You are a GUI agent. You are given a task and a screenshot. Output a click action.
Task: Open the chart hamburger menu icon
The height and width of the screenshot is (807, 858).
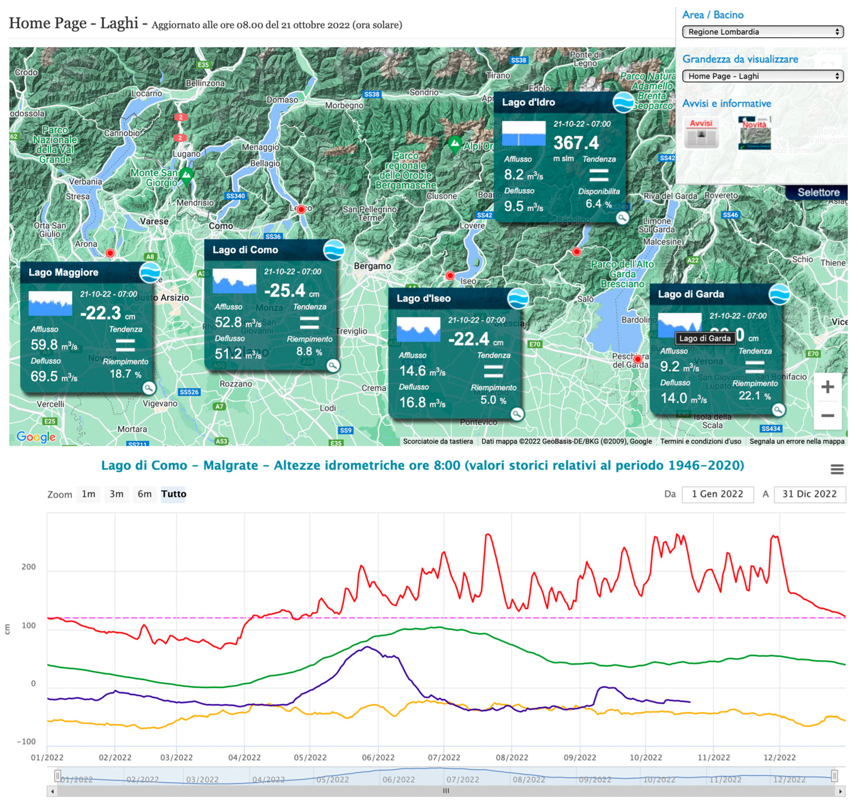[x=837, y=469]
